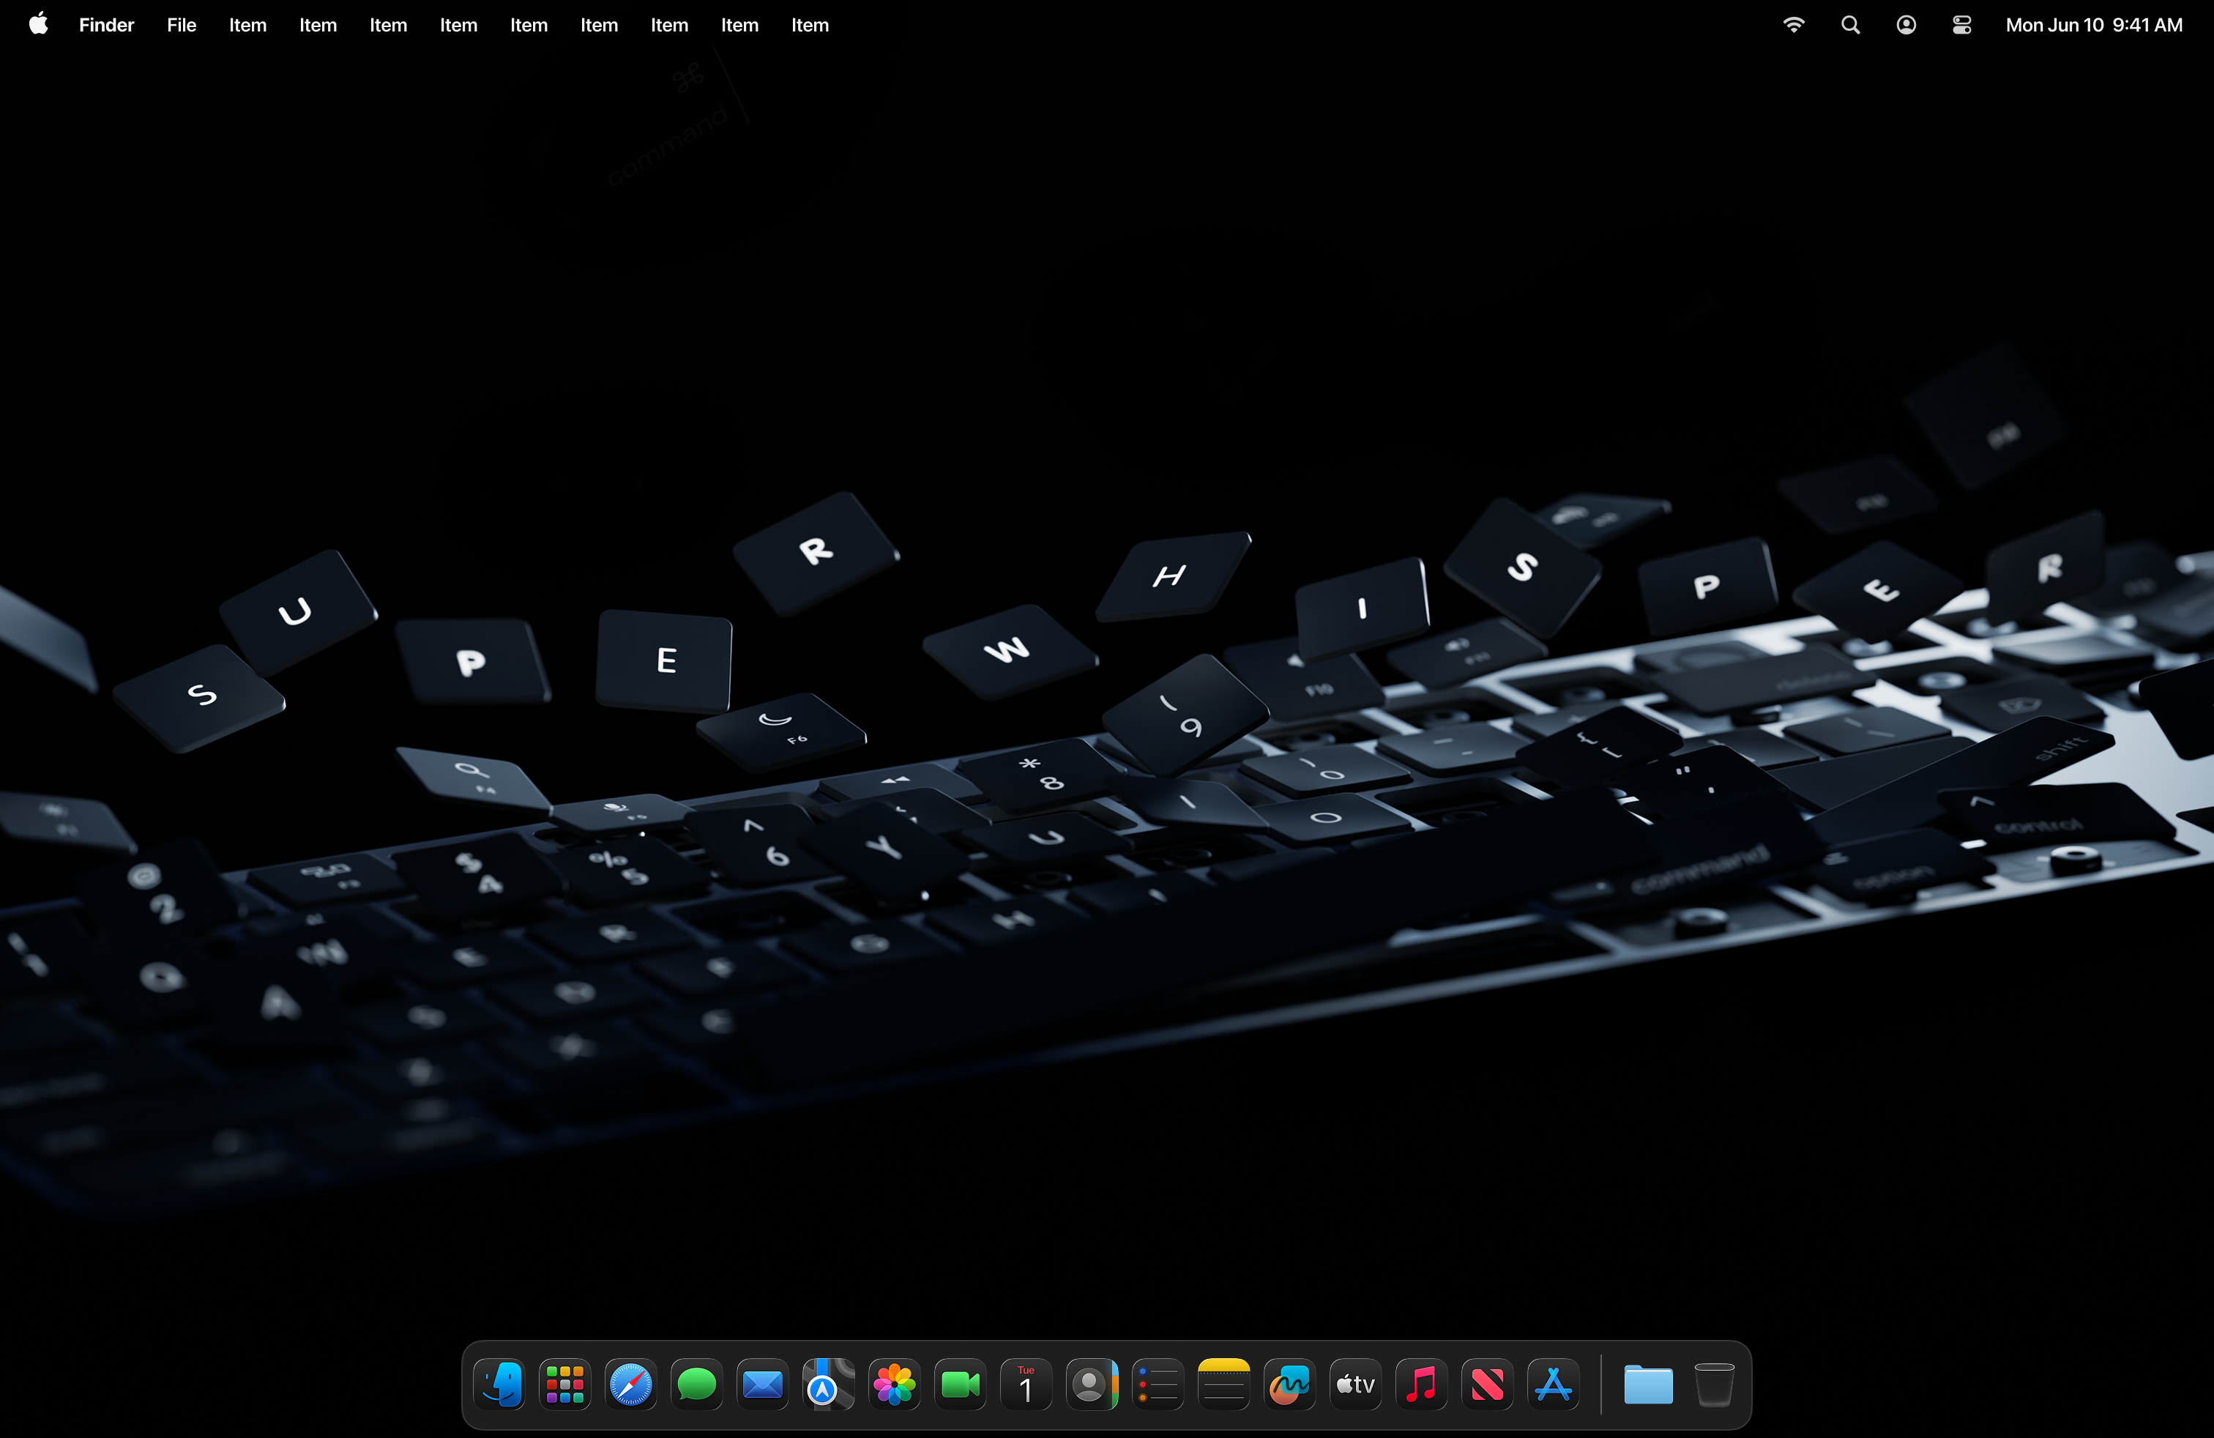
Task: Open the Music app
Action: pyautogui.click(x=1421, y=1385)
